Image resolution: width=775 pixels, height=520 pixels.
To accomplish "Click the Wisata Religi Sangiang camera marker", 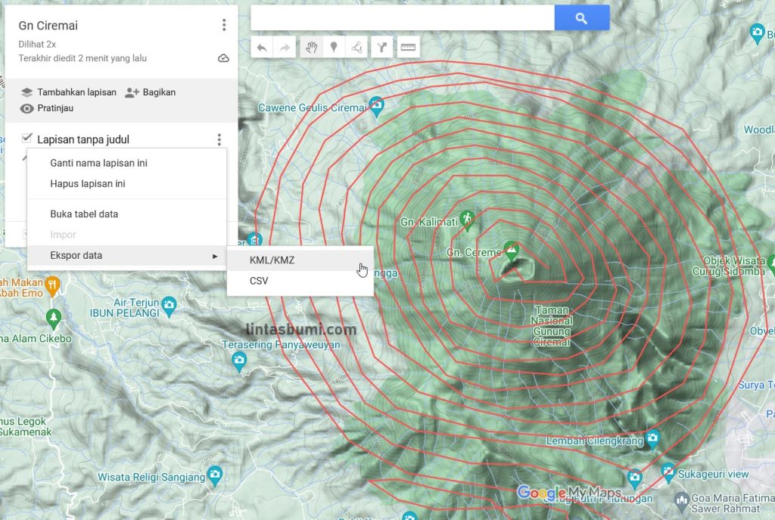I will [215, 475].
